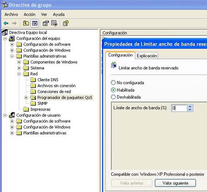
Task: Expand Componentes de Windows node
Action: click(19, 62)
